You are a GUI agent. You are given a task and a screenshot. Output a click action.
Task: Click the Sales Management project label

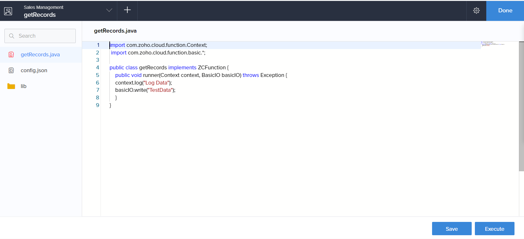coord(43,7)
